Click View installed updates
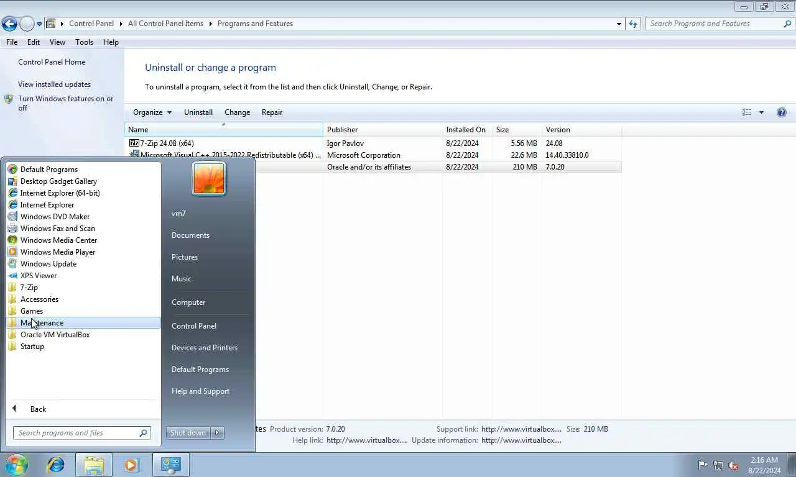This screenshot has height=477, width=796. coord(54,84)
